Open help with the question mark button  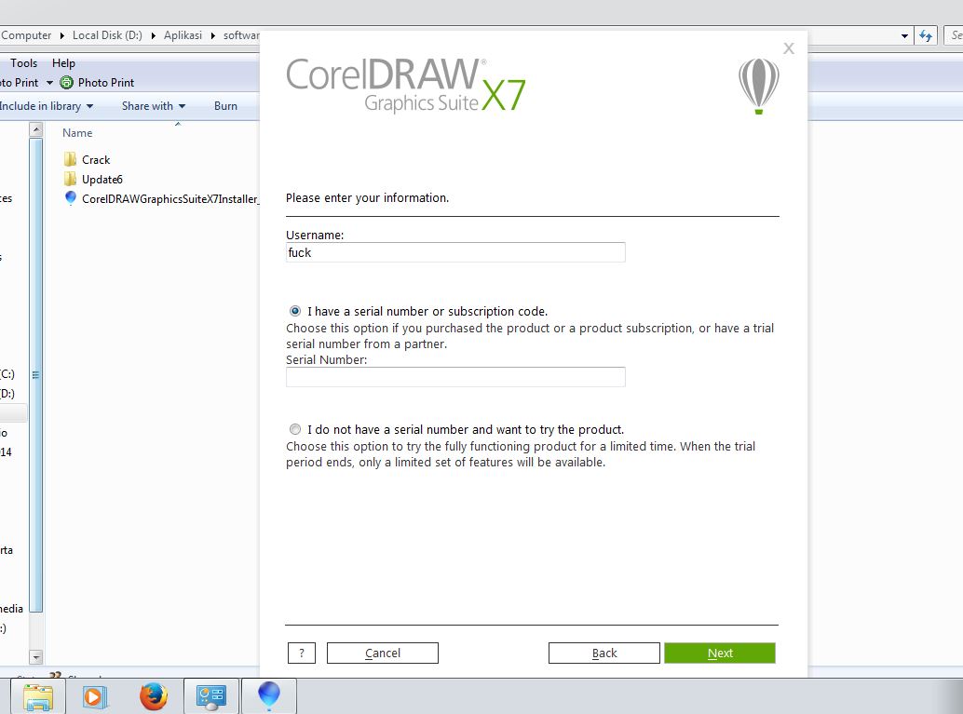(x=302, y=653)
